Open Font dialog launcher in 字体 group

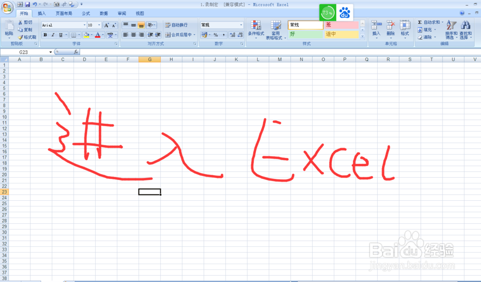point(116,44)
